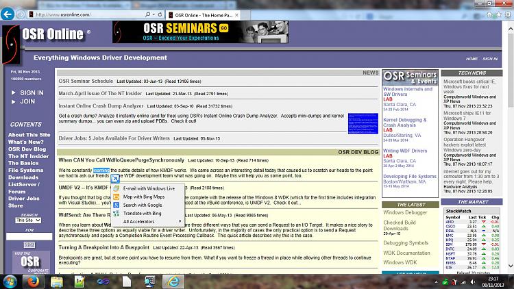The width and height of the screenshot is (514, 289).
Task: Select Search with Google menu item
Action: pos(143,205)
